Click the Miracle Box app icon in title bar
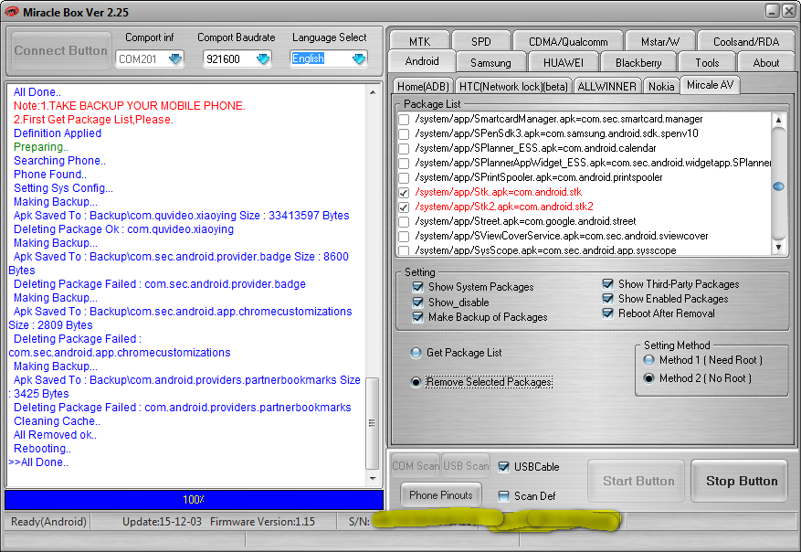 [x=11, y=12]
